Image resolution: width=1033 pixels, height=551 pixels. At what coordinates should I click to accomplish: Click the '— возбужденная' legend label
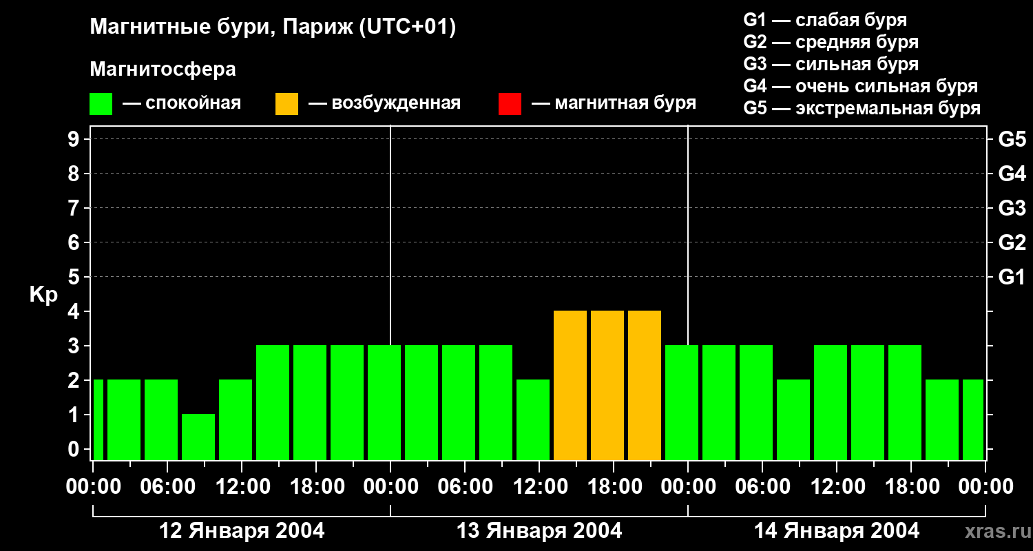[x=384, y=103]
